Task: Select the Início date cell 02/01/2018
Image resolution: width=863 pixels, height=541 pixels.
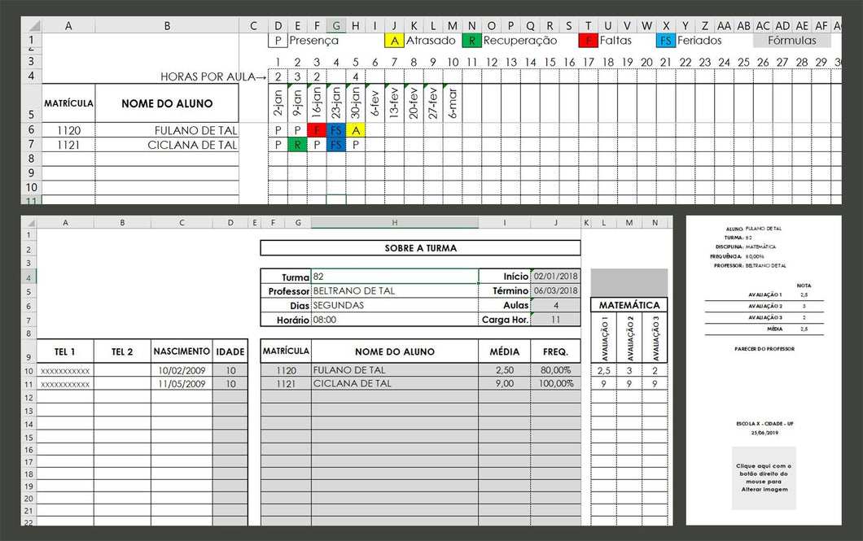Action: click(555, 277)
